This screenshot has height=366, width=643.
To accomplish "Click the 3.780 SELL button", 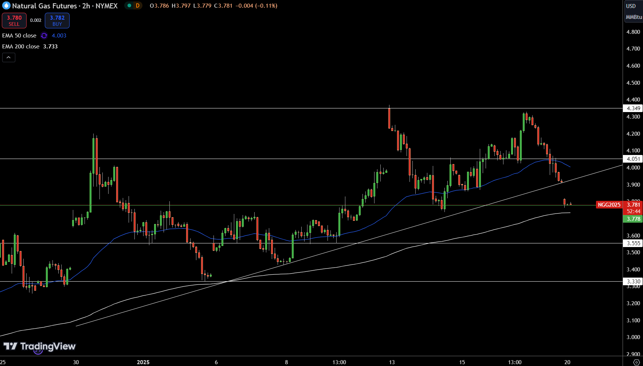I will (14, 21).
